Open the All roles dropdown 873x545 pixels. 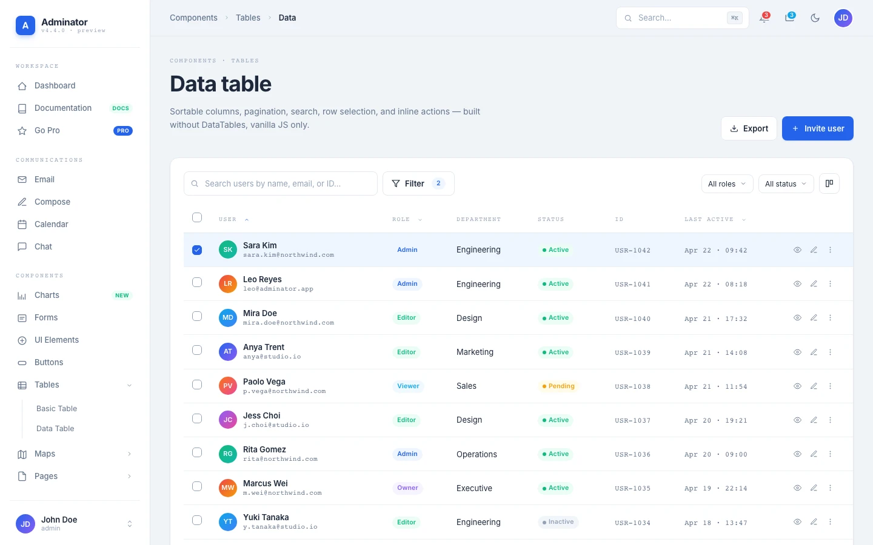pyautogui.click(x=727, y=184)
